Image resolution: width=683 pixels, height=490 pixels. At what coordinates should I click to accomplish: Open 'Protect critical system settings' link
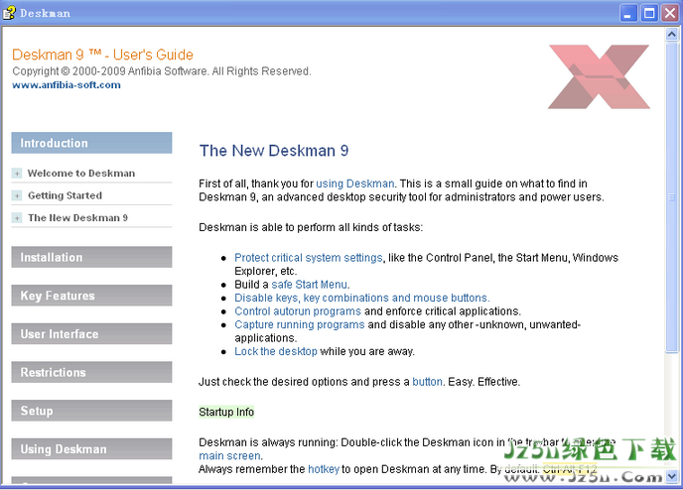click(309, 258)
